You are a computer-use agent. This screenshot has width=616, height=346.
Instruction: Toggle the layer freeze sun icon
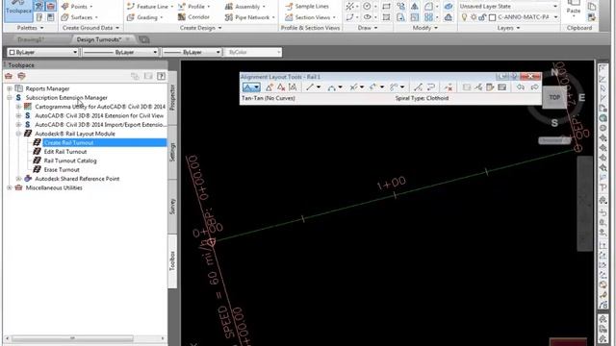coord(474,17)
